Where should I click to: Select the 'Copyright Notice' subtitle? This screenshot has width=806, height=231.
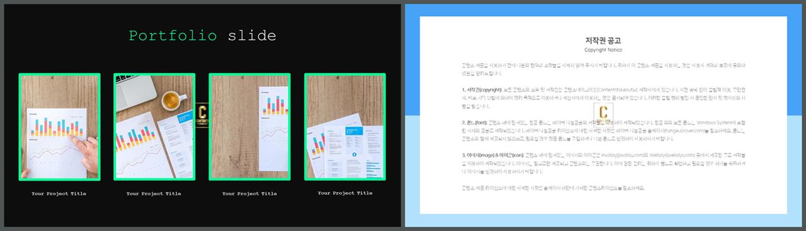(603, 50)
